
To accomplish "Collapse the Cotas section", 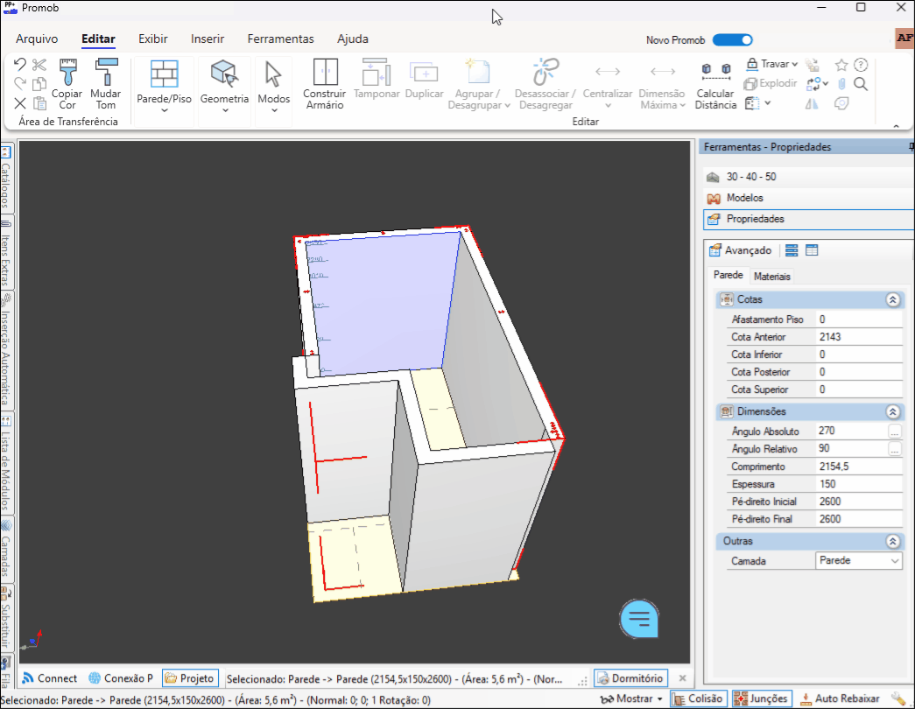I will 892,299.
